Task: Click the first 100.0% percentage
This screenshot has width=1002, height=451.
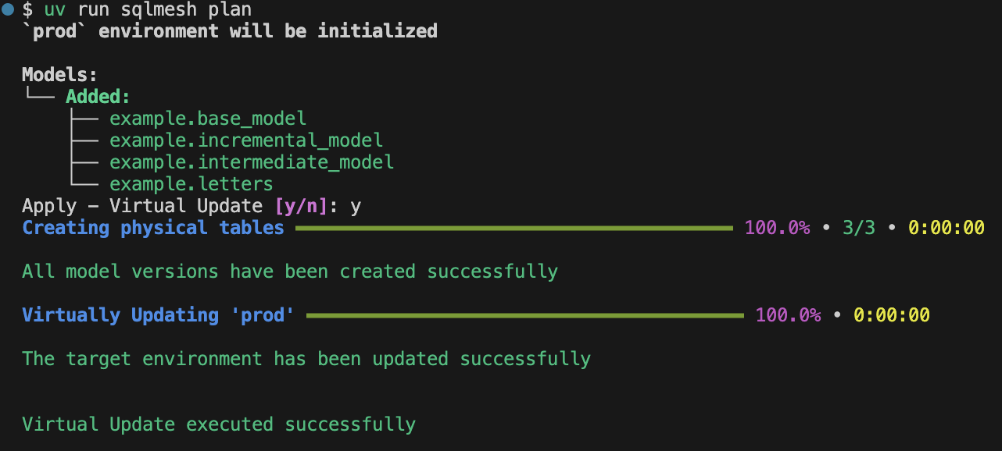Action: (x=777, y=228)
